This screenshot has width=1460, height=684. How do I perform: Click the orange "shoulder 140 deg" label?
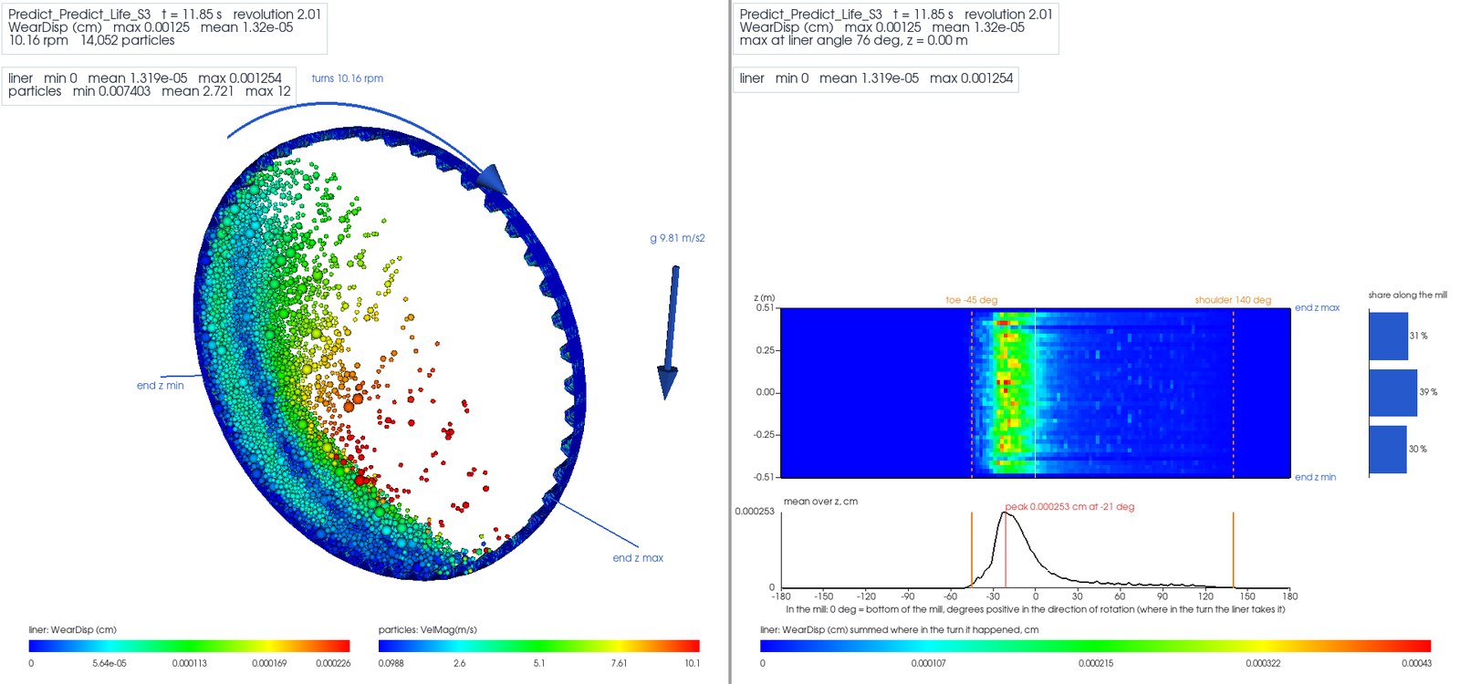click(1233, 300)
